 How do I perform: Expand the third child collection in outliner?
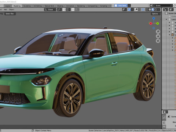click(x=169, y=29)
